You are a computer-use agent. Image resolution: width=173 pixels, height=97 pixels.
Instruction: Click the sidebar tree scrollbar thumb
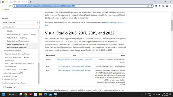click(x=39, y=72)
